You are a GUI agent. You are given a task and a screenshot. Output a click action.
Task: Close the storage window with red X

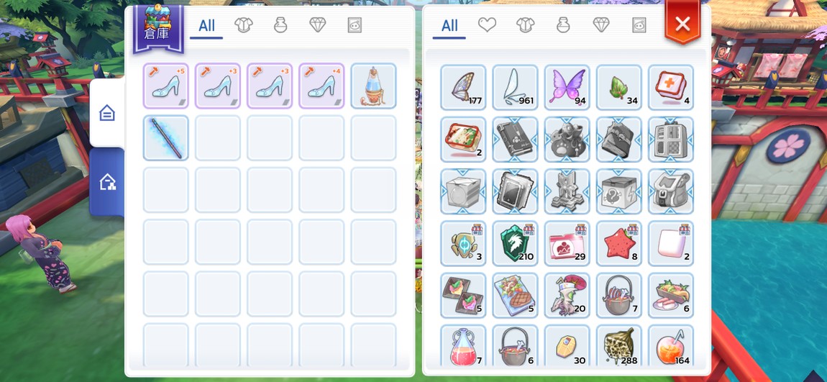(x=682, y=23)
